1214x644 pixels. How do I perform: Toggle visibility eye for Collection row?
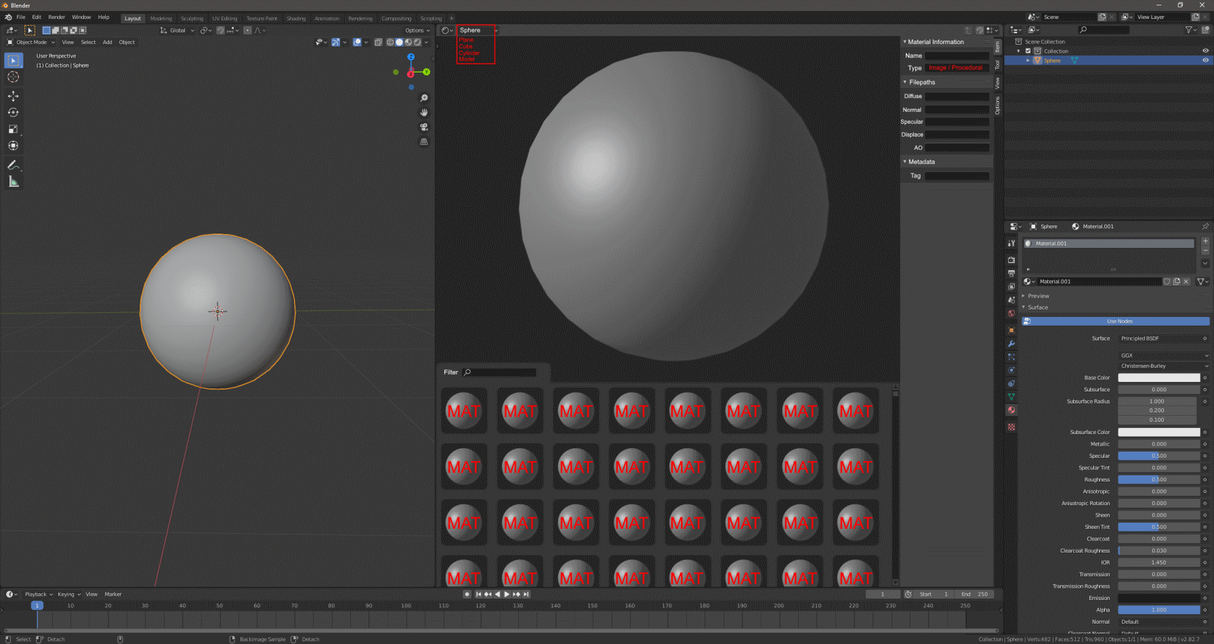point(1205,51)
